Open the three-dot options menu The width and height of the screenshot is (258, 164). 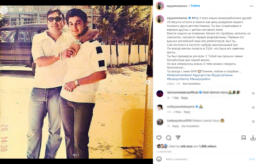coord(251,6)
